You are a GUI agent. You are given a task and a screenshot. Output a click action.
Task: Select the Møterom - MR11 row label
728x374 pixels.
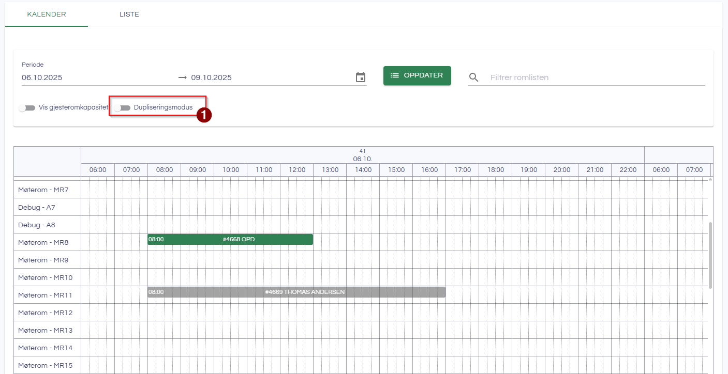[47, 295]
